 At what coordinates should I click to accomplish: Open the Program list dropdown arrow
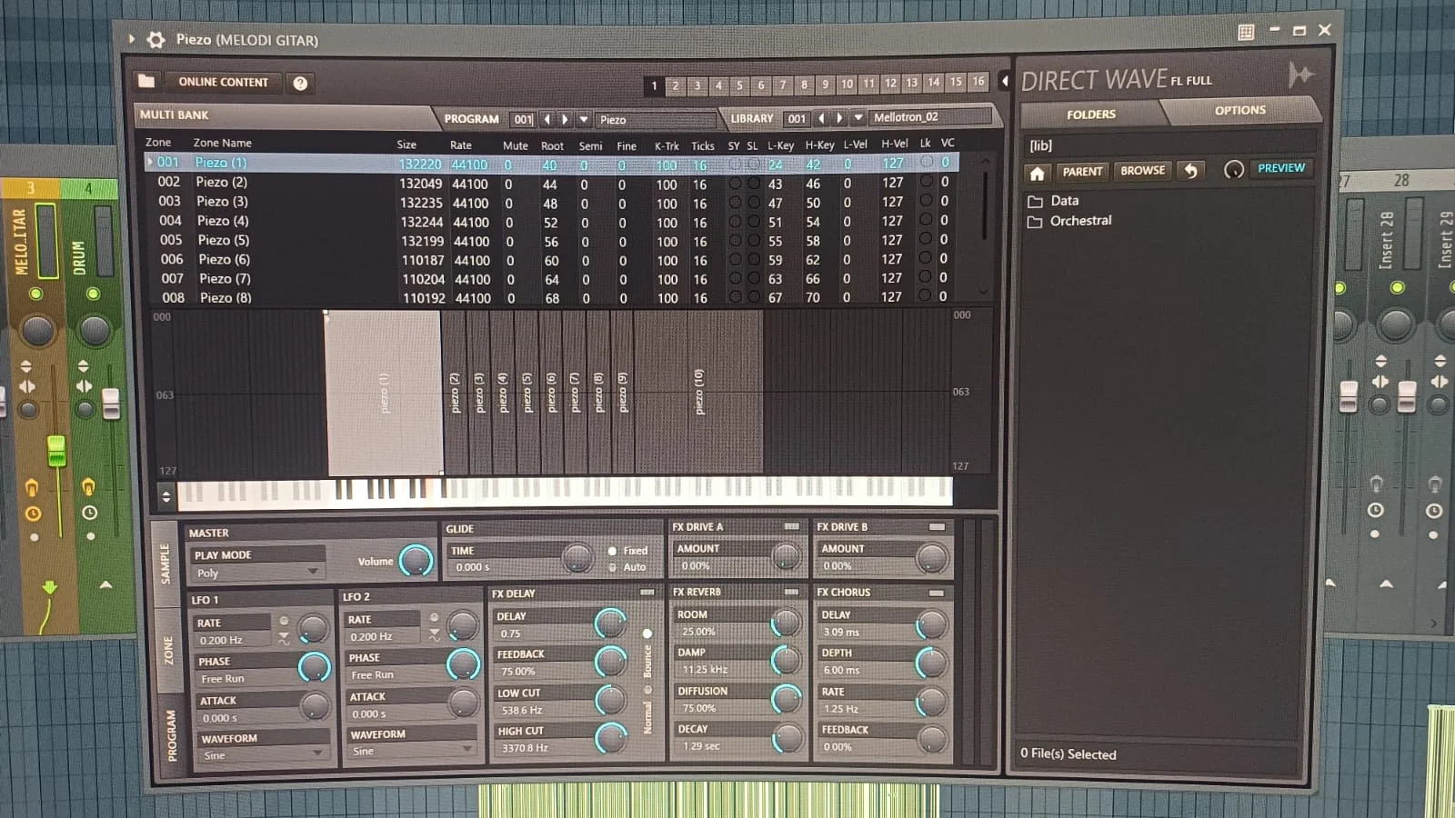coord(584,119)
